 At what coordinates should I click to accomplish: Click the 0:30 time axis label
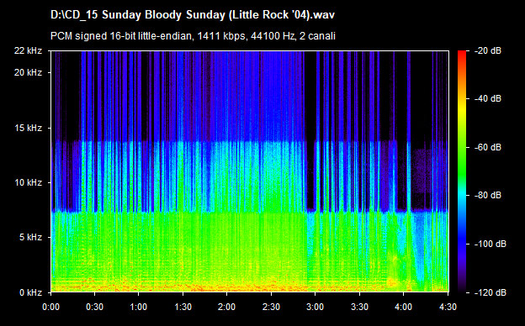[x=95, y=307]
